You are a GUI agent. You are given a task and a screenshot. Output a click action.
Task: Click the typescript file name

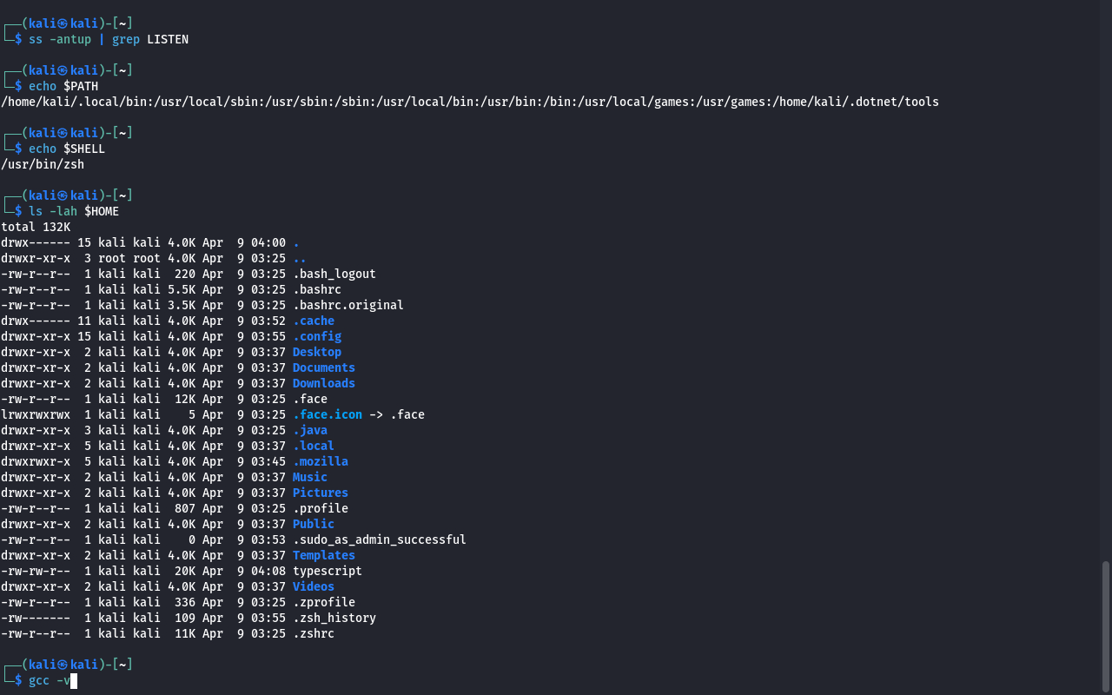coord(327,571)
